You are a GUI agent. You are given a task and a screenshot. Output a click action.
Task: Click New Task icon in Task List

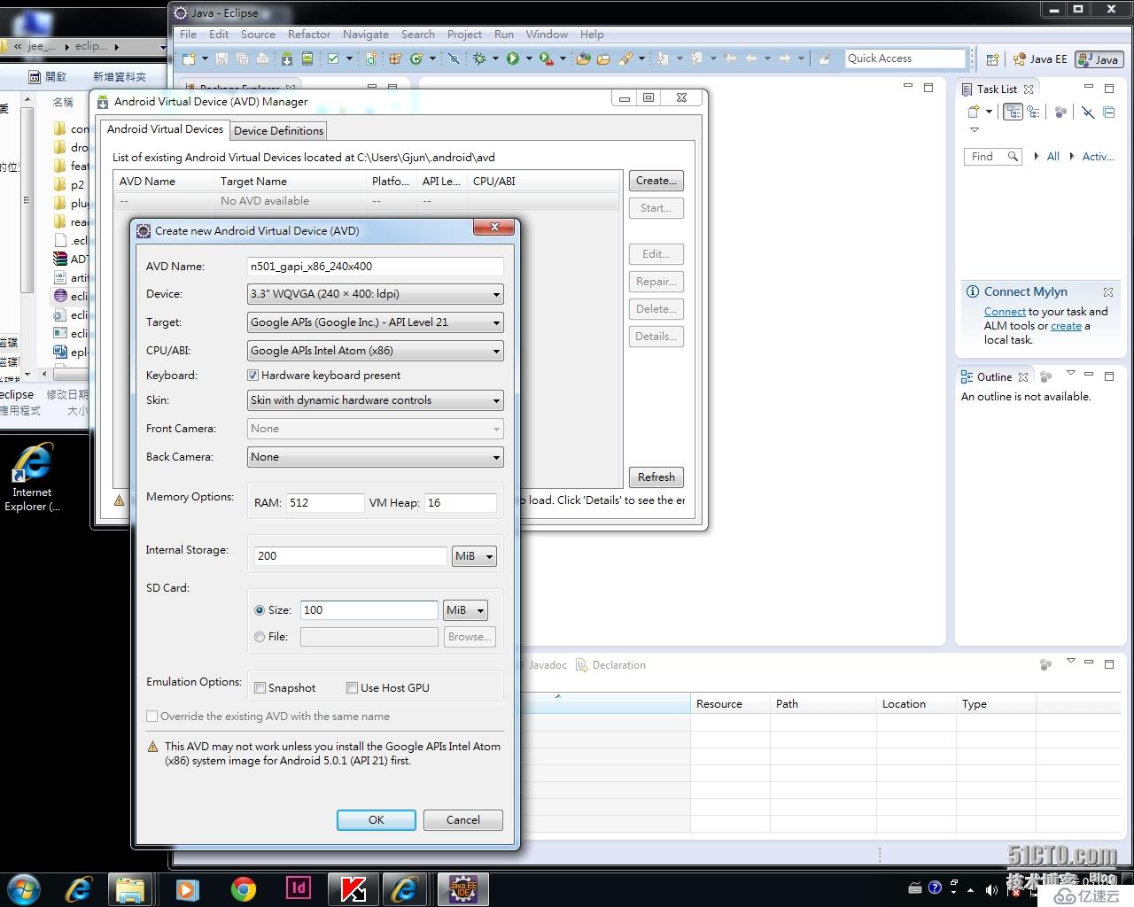(x=974, y=112)
